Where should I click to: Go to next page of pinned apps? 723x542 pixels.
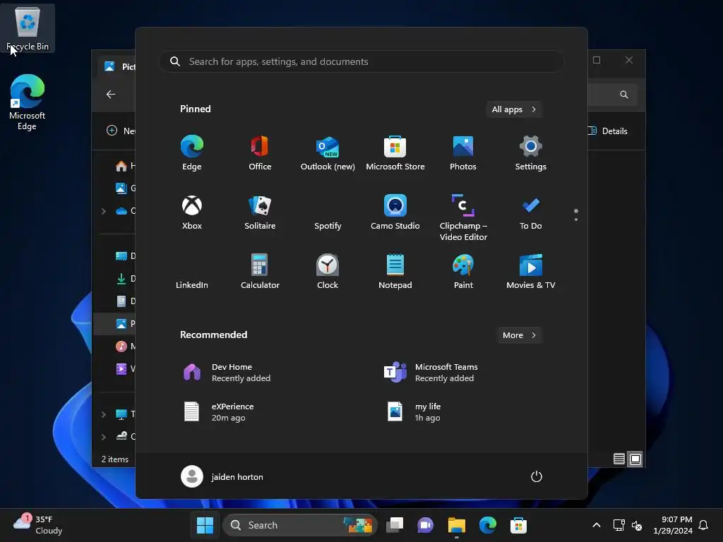pyautogui.click(x=576, y=219)
